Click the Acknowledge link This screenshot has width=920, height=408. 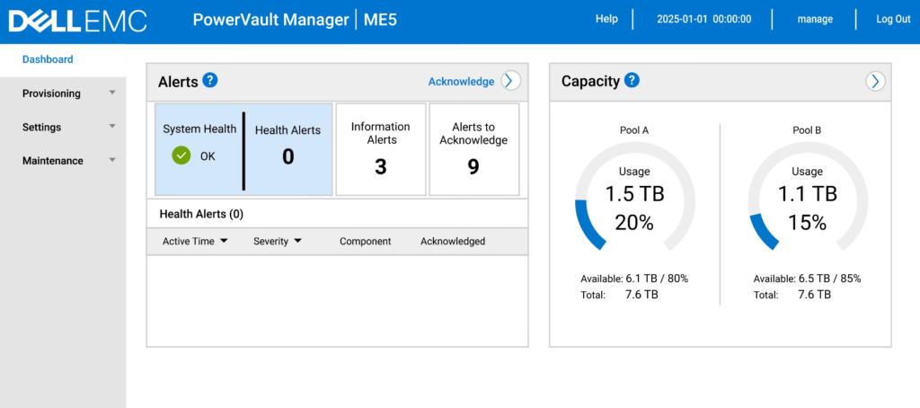tap(461, 82)
